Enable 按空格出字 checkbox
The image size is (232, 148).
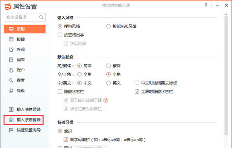click(x=60, y=35)
